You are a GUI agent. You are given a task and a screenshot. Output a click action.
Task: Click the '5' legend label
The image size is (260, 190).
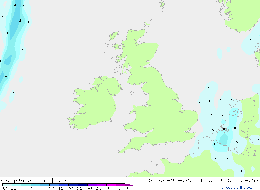point(40,188)
